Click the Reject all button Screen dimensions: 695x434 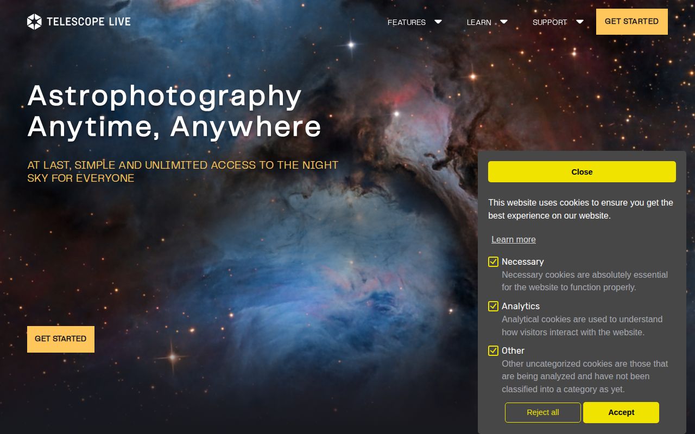point(542,412)
